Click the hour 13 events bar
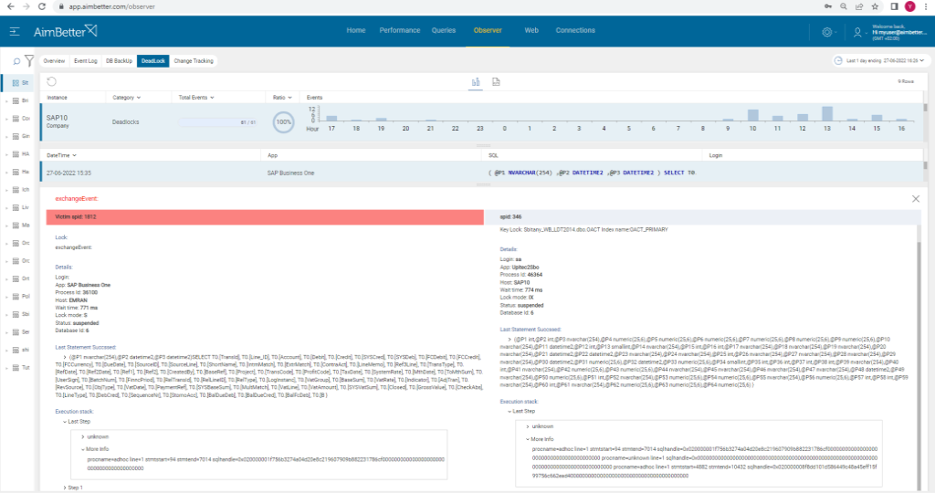935x493 pixels. pyautogui.click(x=827, y=114)
